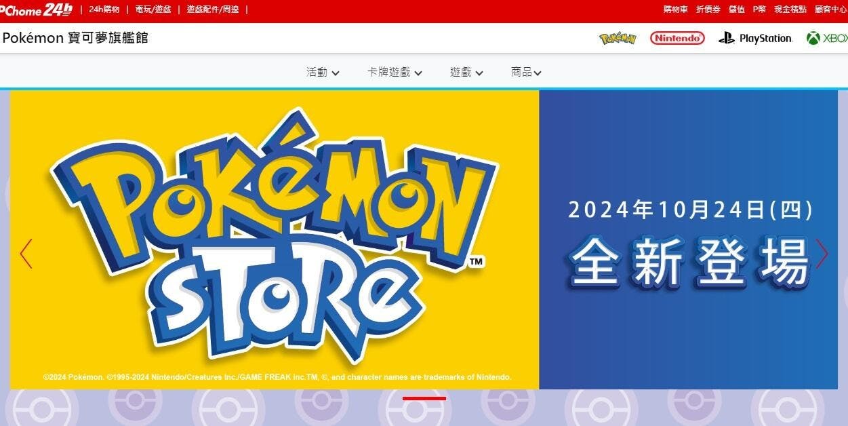Open the Pokémon brand logo link
Viewport: 848px width, 426px height.
coord(618,38)
